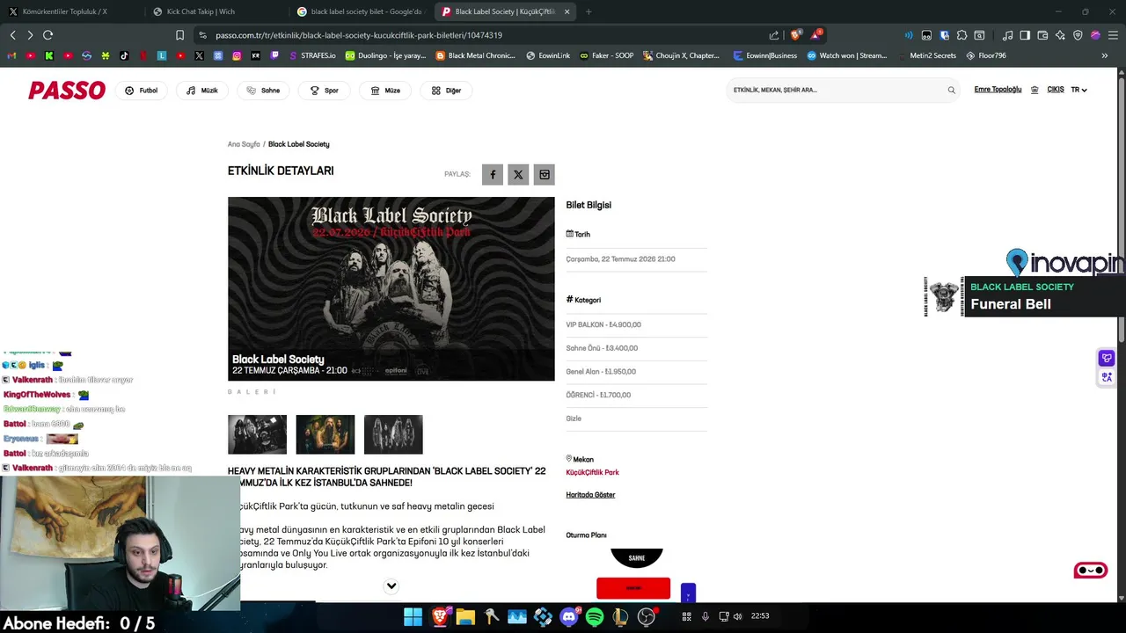Open the second gallery thumbnail
The width and height of the screenshot is (1126, 633).
coord(325,434)
